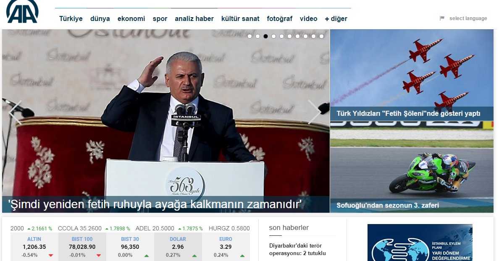Advance slider with right arrow
Image resolution: width=499 pixels, height=261 pixels.
coord(315,112)
